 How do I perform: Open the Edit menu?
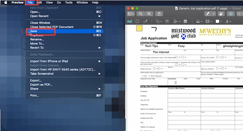click(39, 2)
